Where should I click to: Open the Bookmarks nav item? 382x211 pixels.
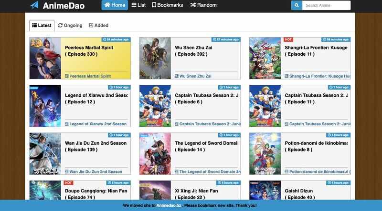(168, 5)
